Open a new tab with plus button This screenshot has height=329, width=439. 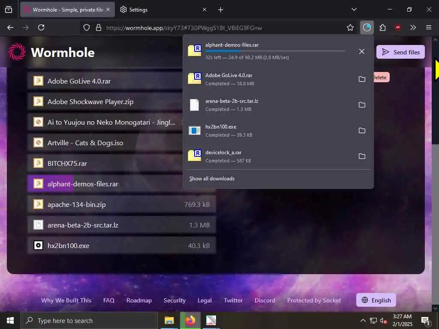pyautogui.click(x=221, y=10)
